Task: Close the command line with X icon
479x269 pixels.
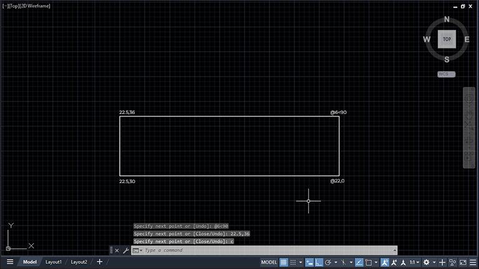Action: (117, 251)
